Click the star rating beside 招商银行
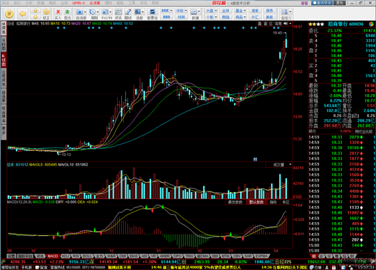 click(x=316, y=24)
